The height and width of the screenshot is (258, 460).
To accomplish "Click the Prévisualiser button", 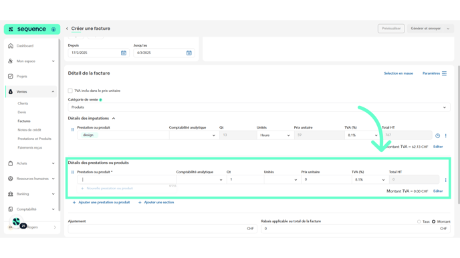I will click(391, 29).
